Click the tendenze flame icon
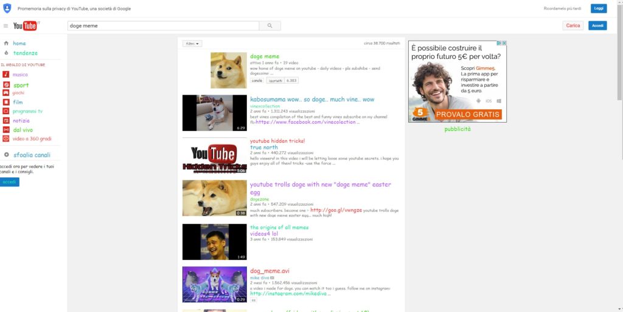 [6, 53]
